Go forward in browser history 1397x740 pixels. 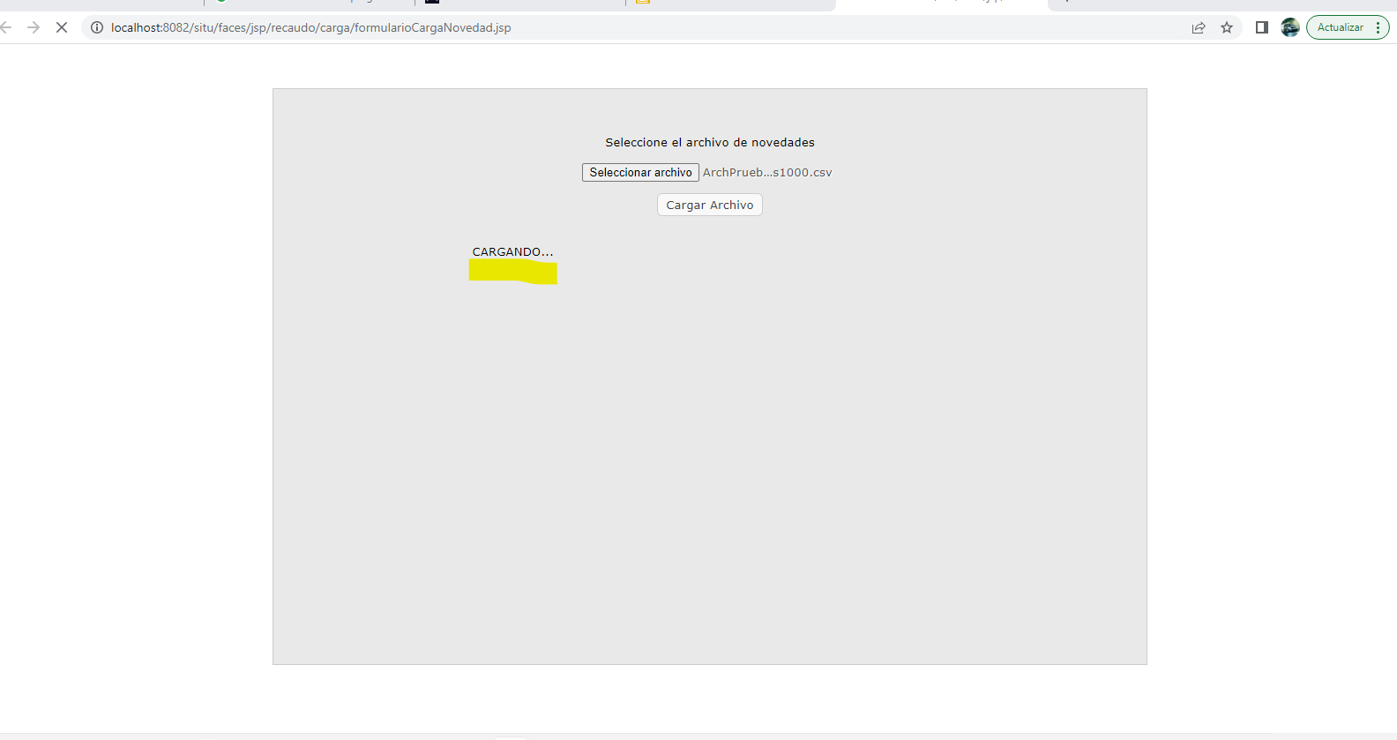pyautogui.click(x=34, y=27)
